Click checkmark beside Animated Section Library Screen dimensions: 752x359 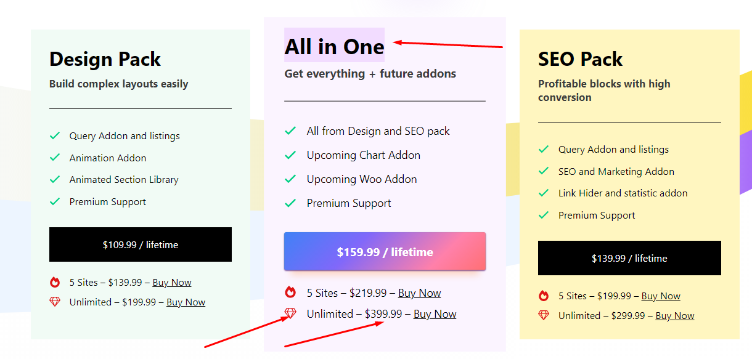[x=55, y=180]
